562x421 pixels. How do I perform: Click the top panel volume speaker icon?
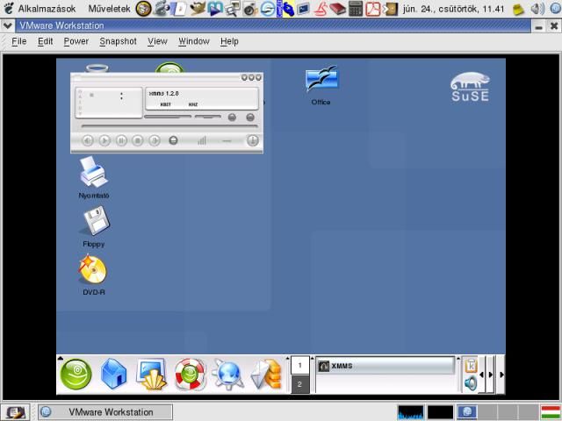537,9
